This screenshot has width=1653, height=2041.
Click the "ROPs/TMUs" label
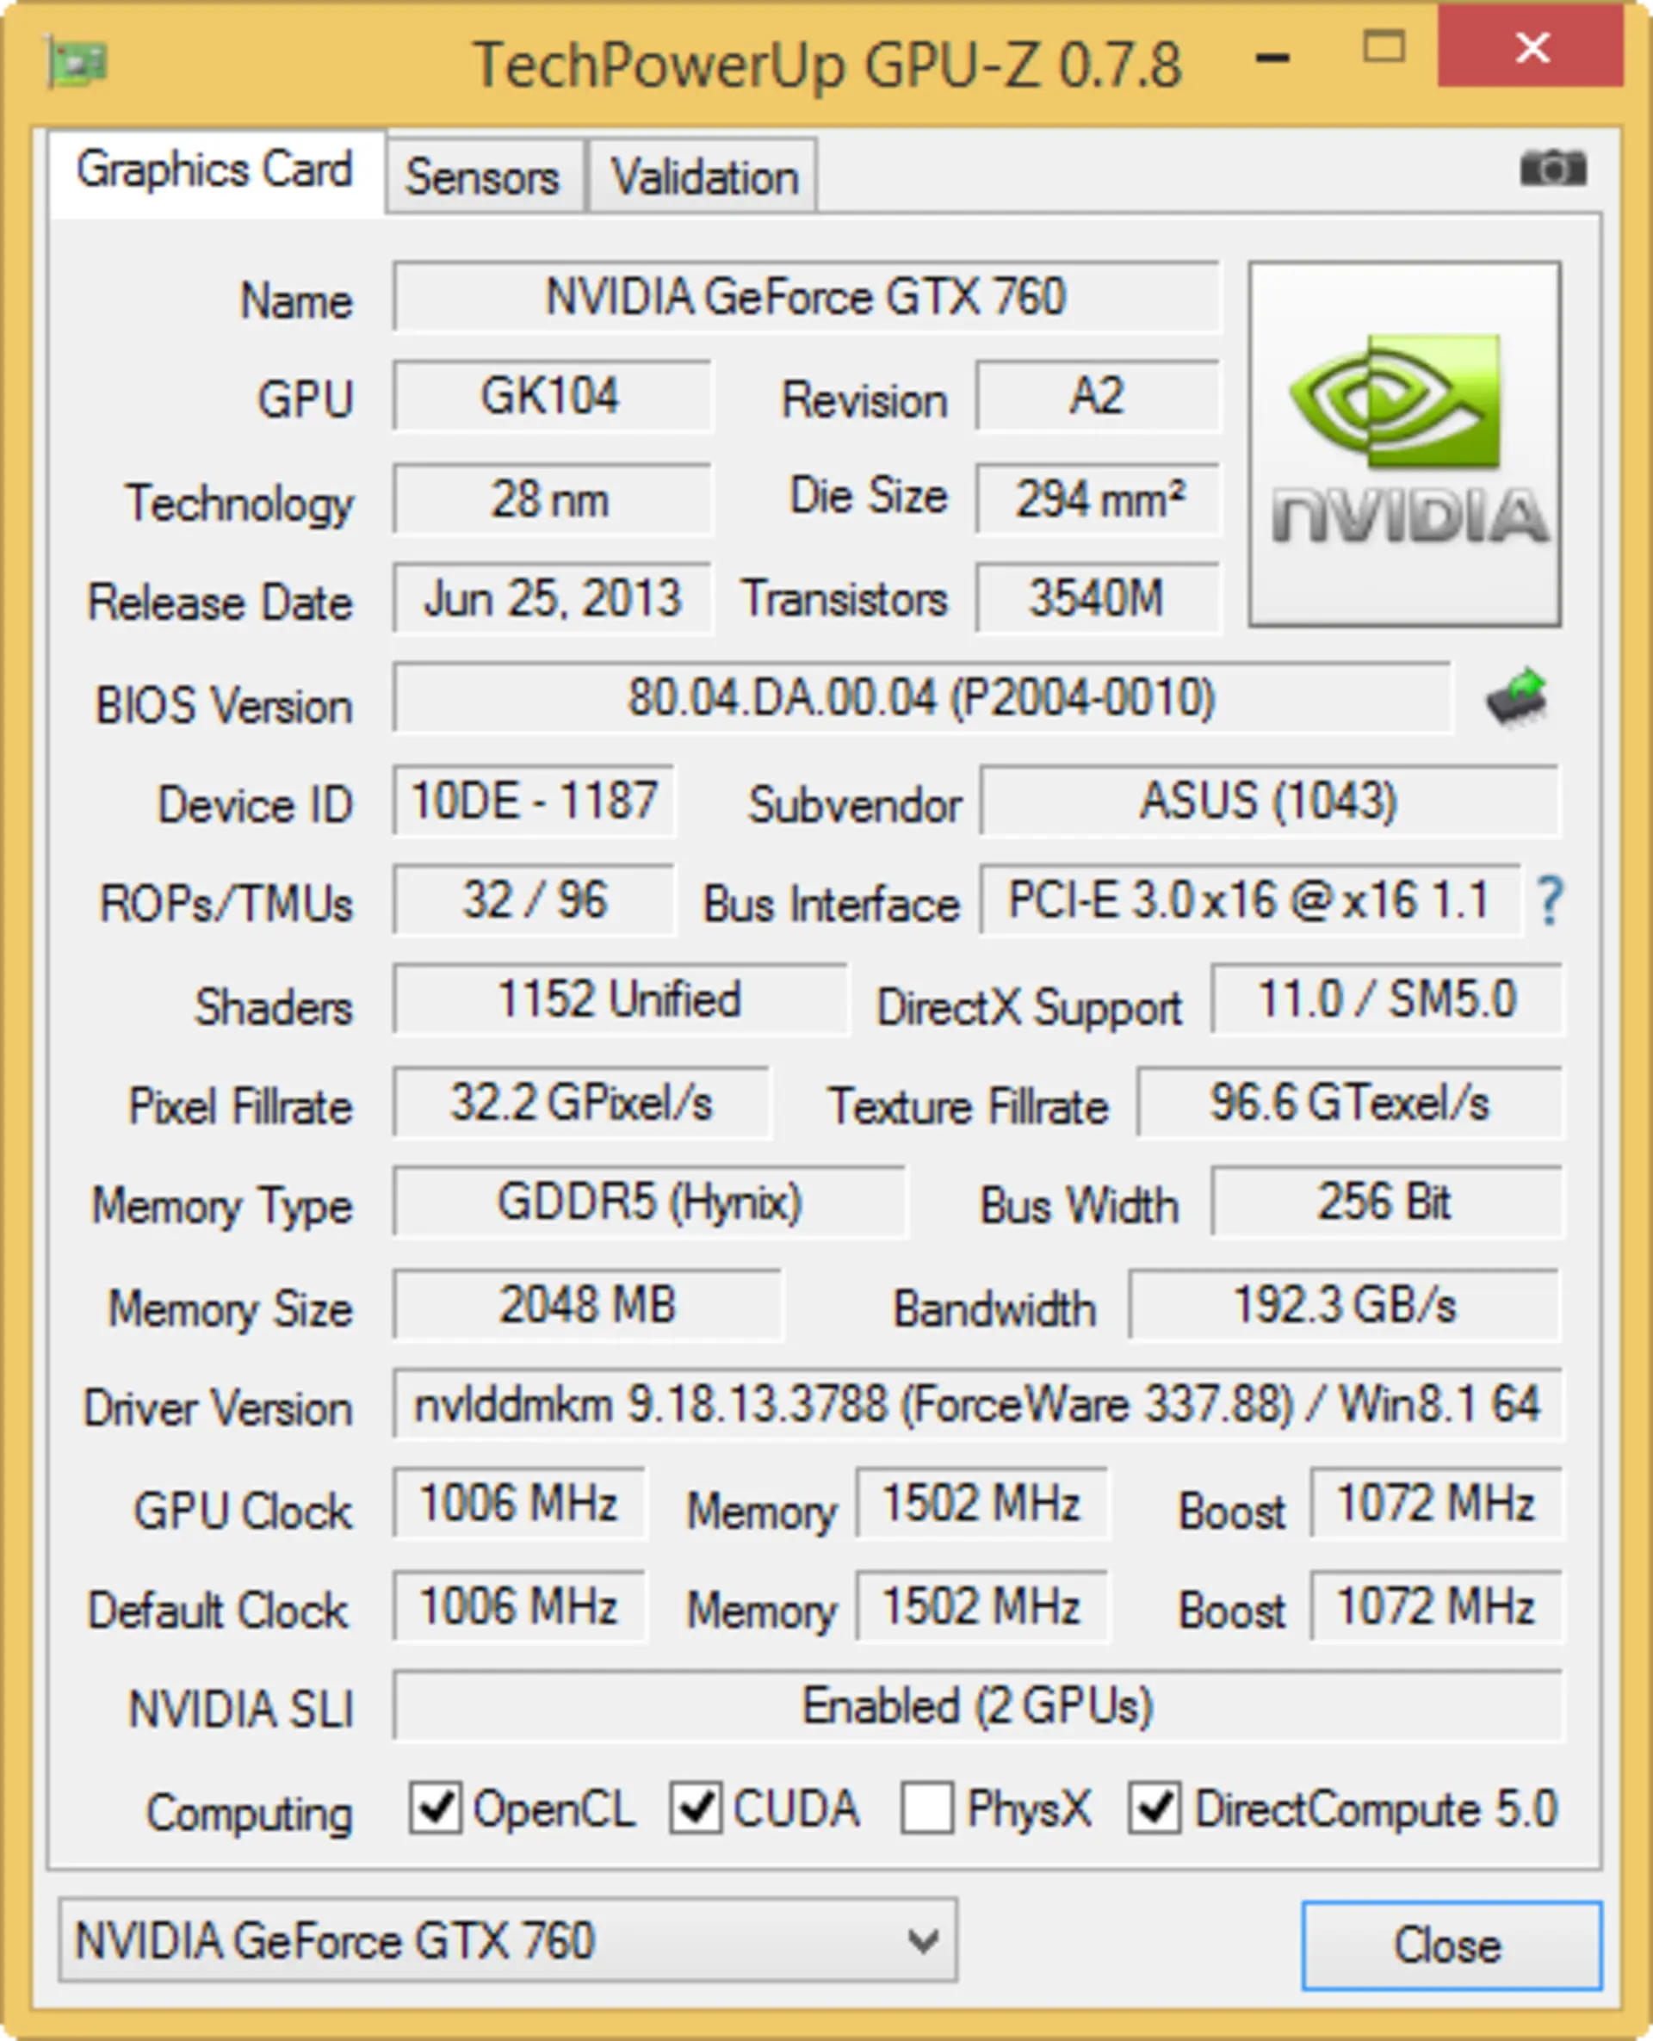point(226,905)
